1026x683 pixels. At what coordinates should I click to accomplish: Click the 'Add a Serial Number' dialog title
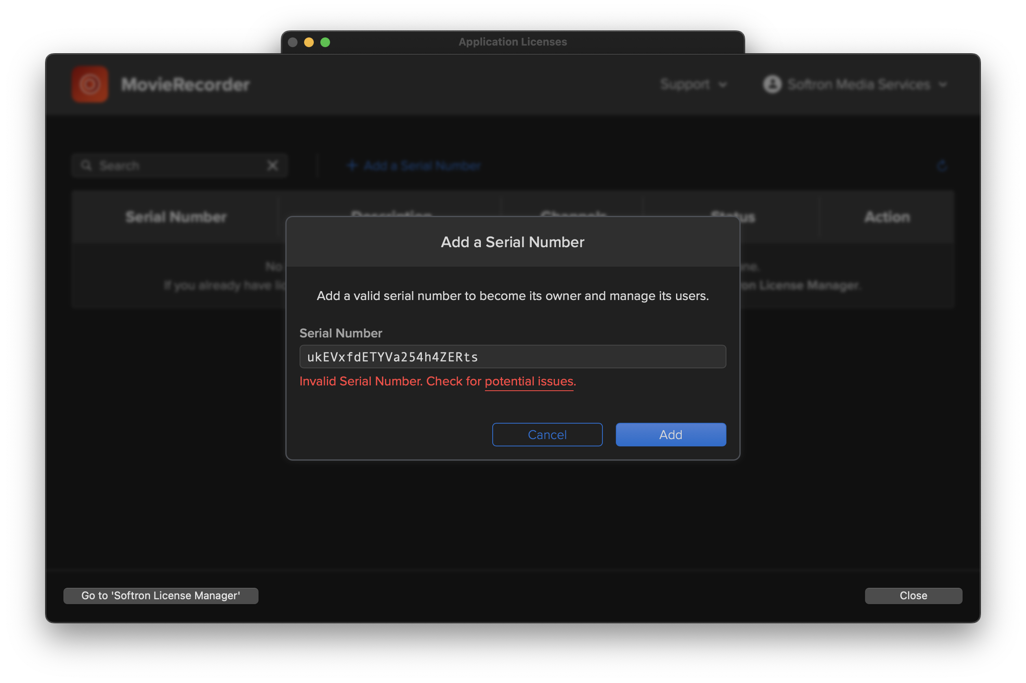point(513,242)
